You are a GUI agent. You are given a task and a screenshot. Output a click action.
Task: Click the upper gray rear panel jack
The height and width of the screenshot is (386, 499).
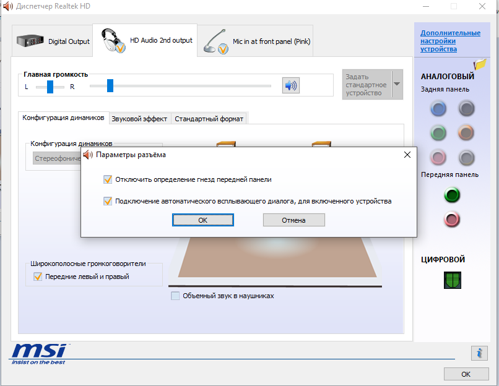click(466, 109)
